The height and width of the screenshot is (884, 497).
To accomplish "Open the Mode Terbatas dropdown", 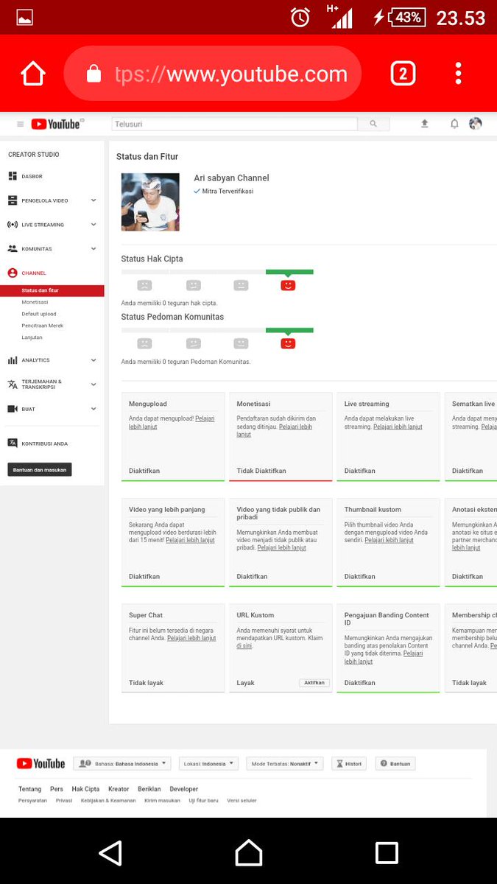I will click(285, 764).
